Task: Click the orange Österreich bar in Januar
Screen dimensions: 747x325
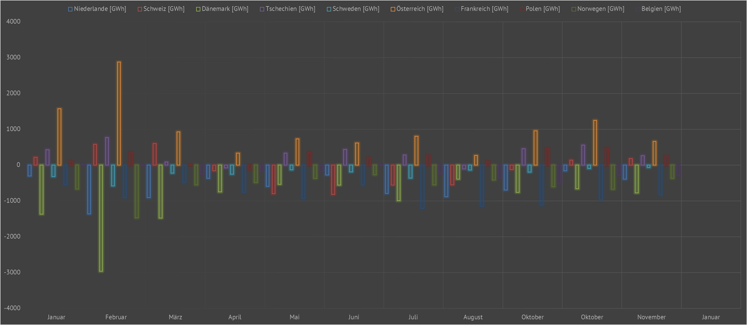Action: (x=60, y=137)
